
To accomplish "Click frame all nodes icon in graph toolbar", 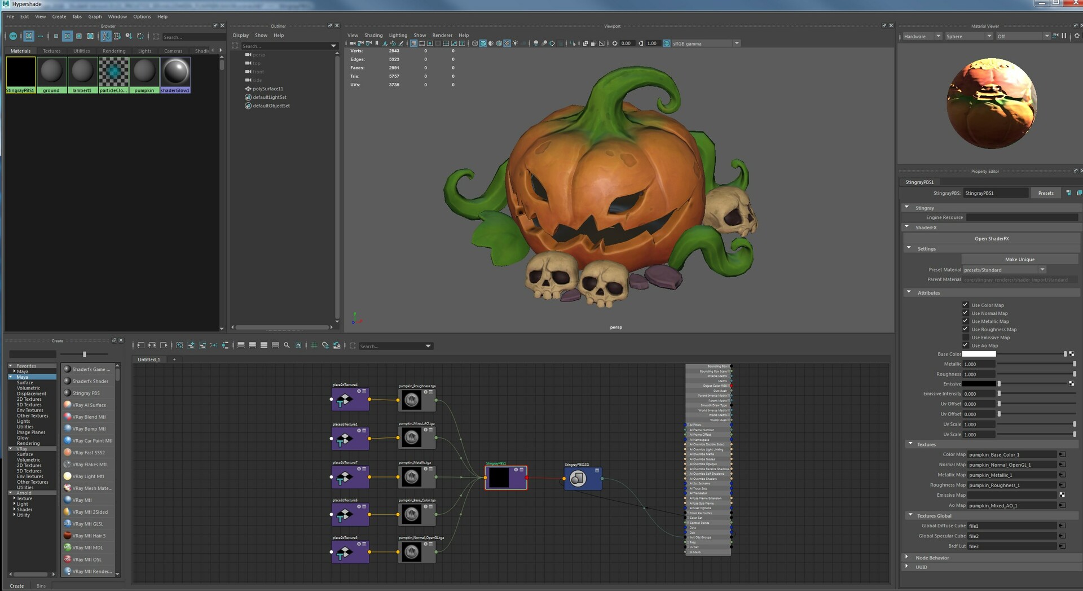I will (179, 345).
